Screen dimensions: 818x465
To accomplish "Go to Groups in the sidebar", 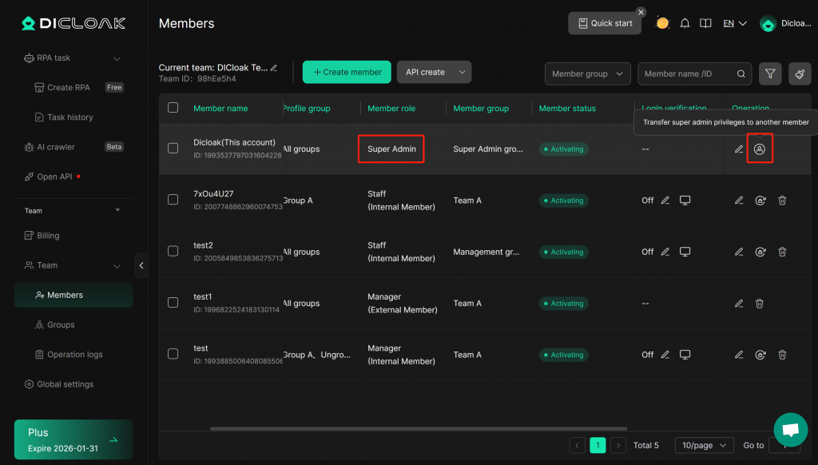I will (61, 324).
